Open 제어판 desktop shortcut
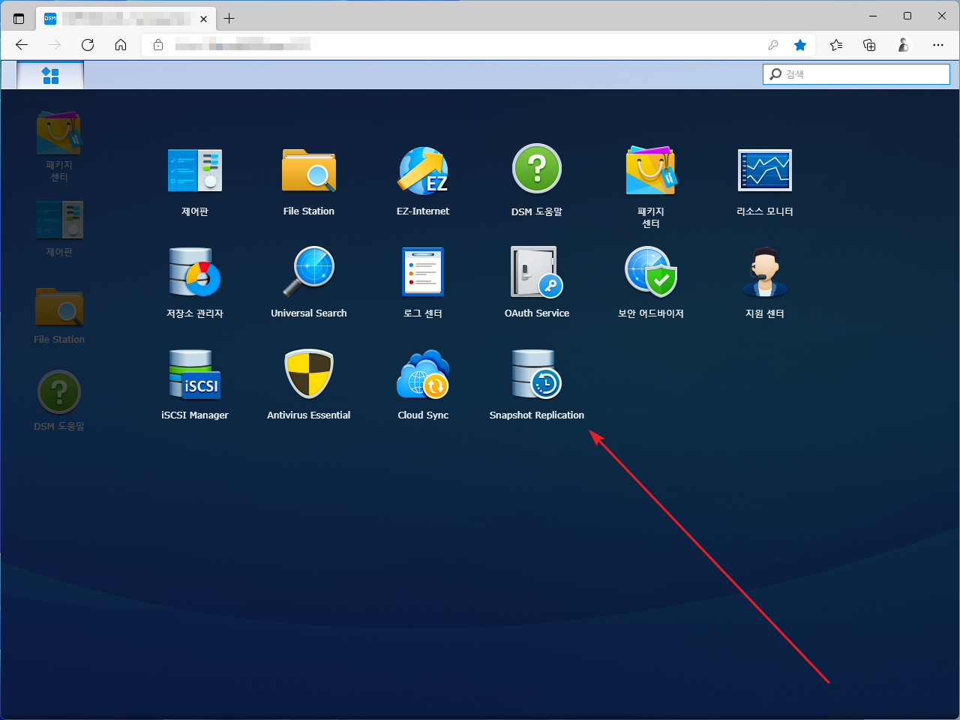Screen dimensions: 960x720 (59, 229)
